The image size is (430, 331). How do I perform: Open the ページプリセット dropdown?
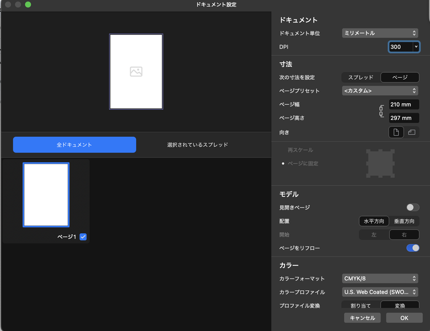coord(380,90)
